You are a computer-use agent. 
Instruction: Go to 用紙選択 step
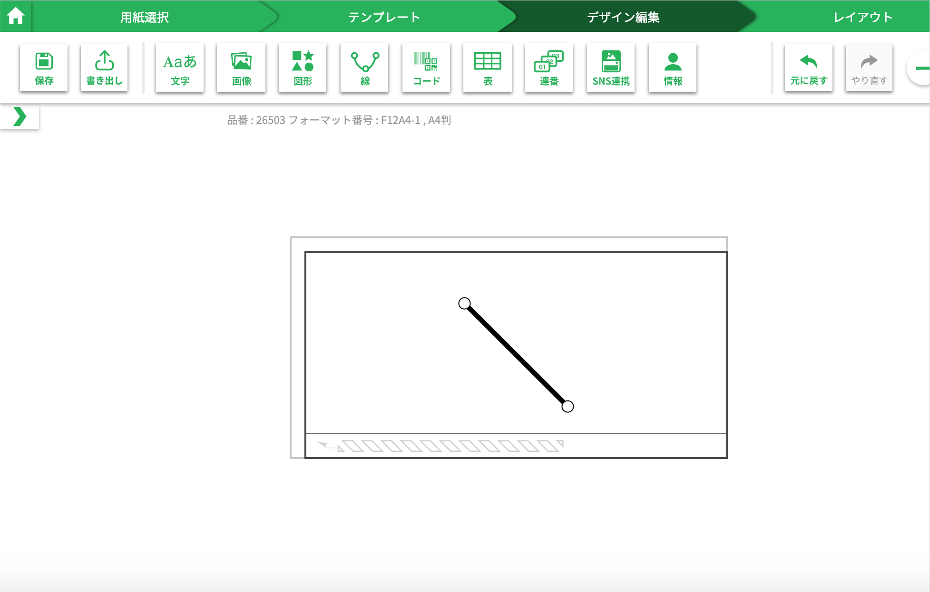click(144, 17)
